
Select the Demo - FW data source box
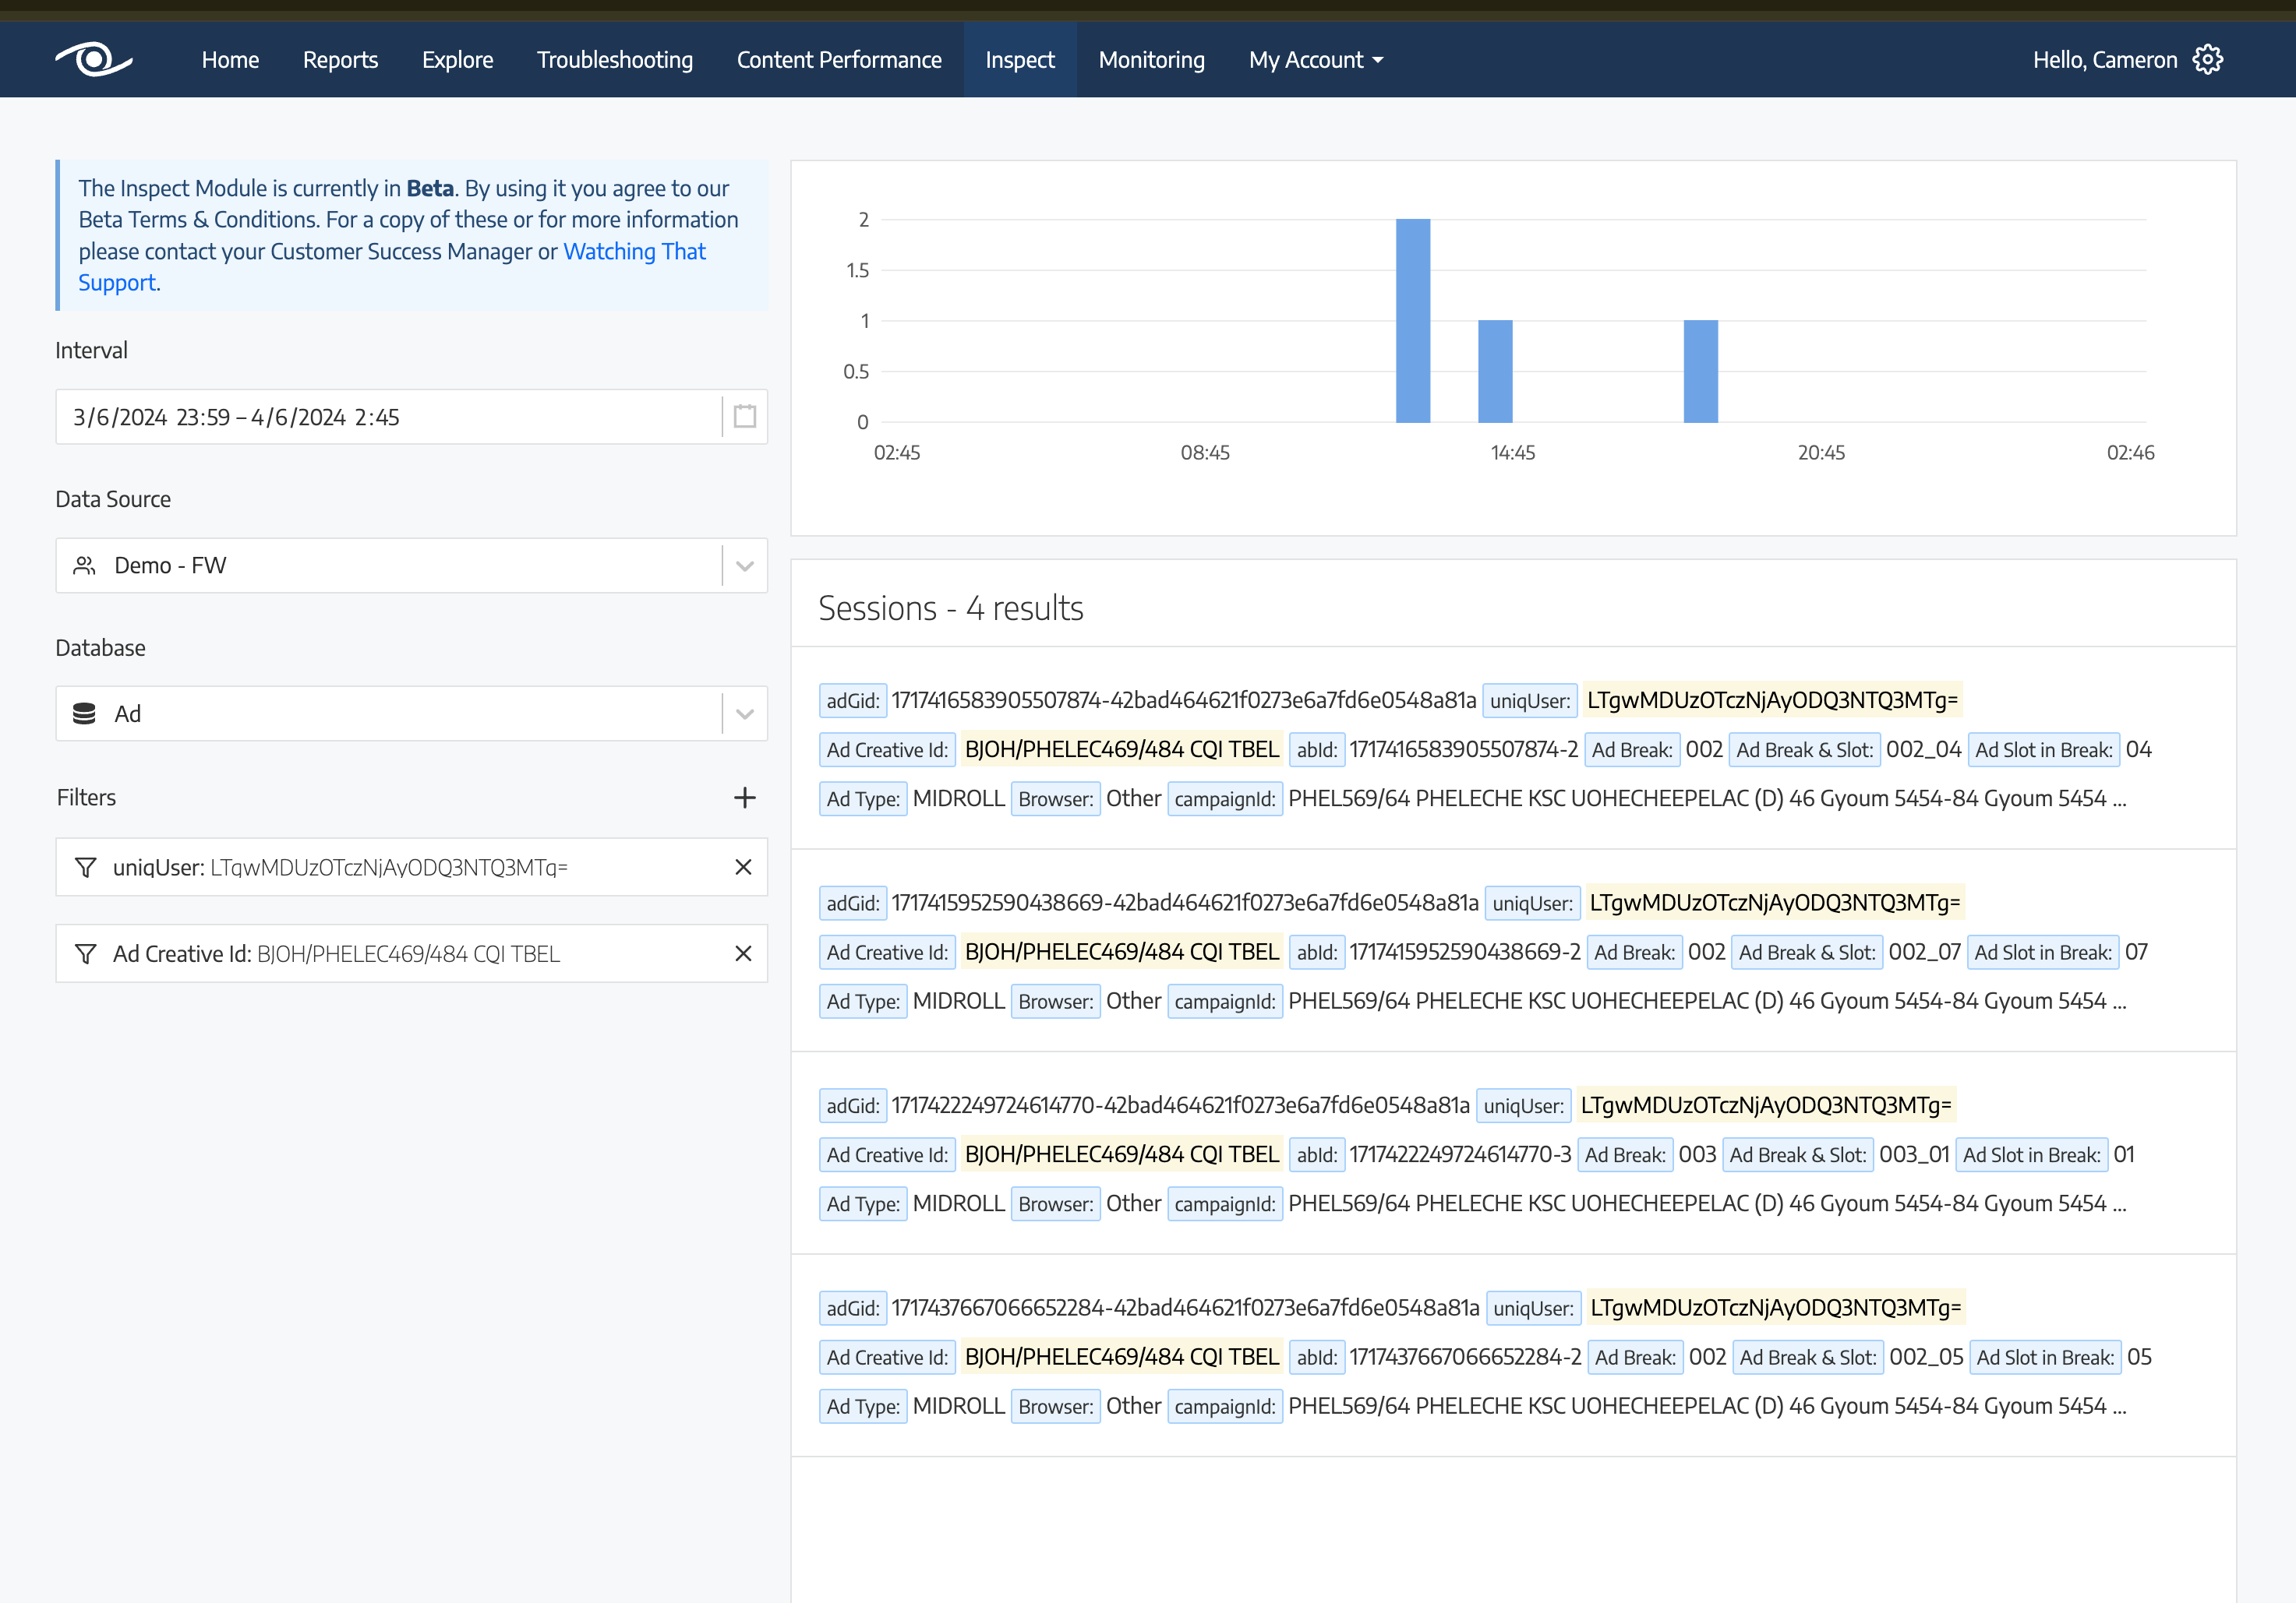411,565
